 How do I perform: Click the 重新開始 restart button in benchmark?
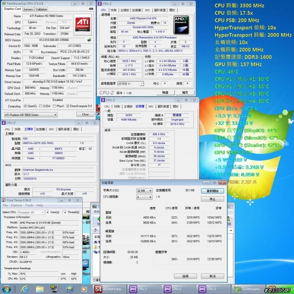(212, 191)
